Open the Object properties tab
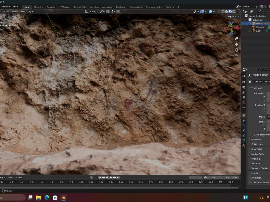 pyautogui.click(x=244, y=115)
